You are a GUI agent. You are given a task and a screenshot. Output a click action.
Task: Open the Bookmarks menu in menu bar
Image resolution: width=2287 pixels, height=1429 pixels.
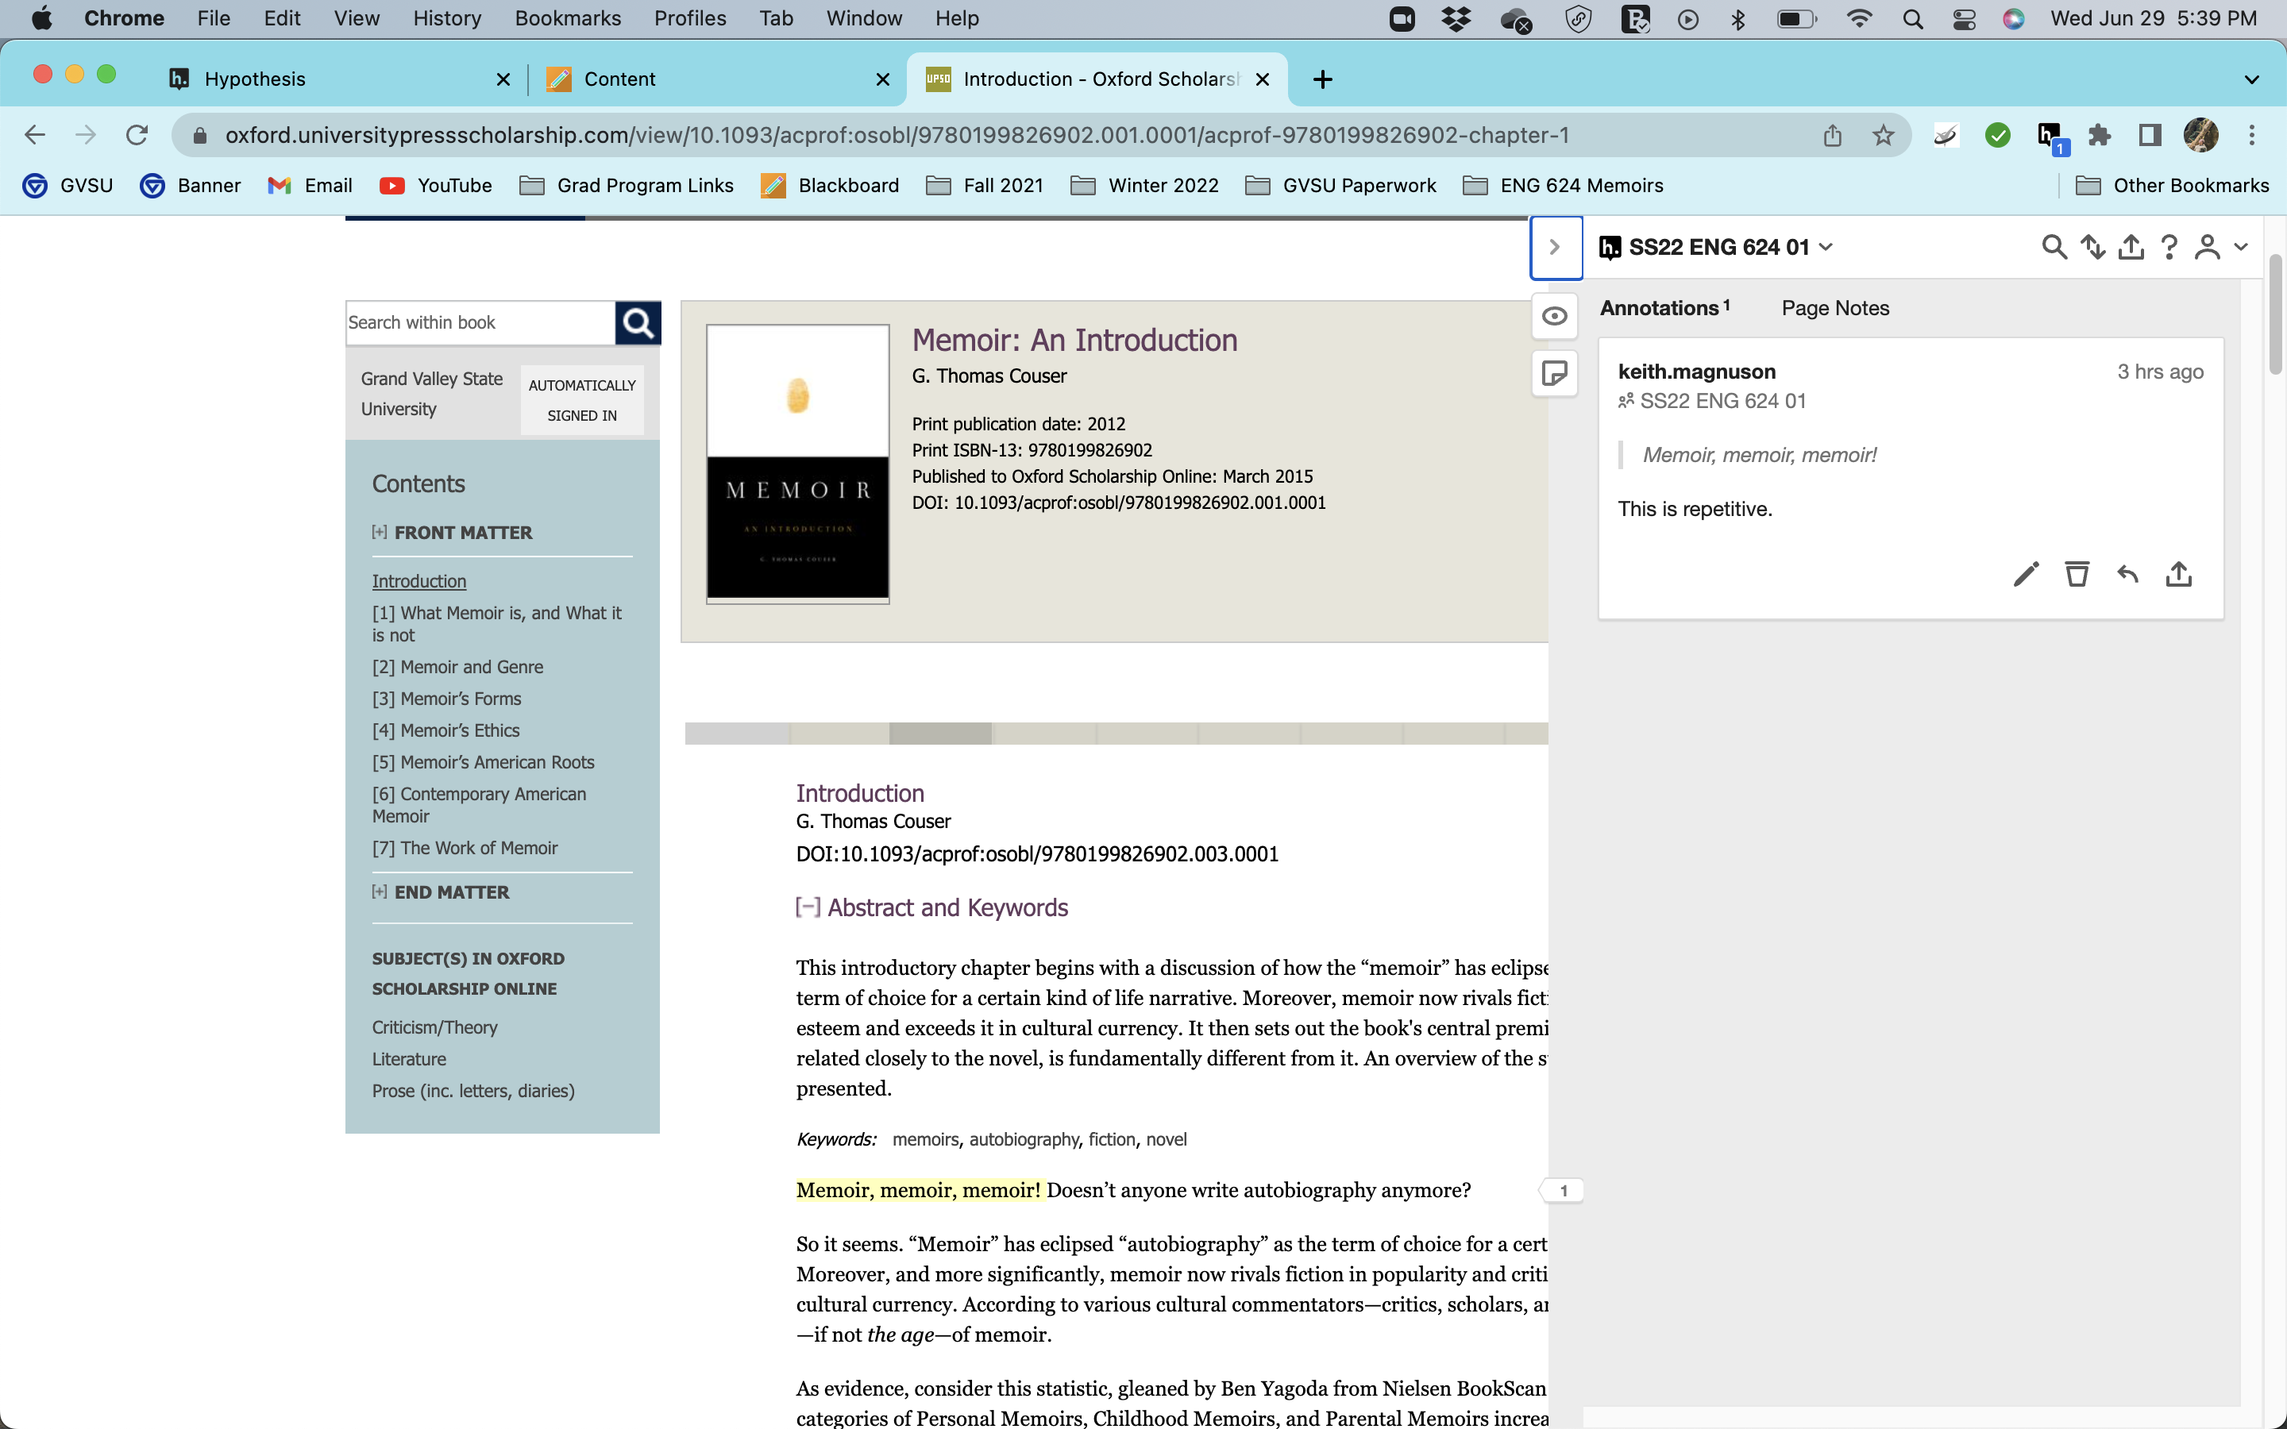[x=568, y=19]
